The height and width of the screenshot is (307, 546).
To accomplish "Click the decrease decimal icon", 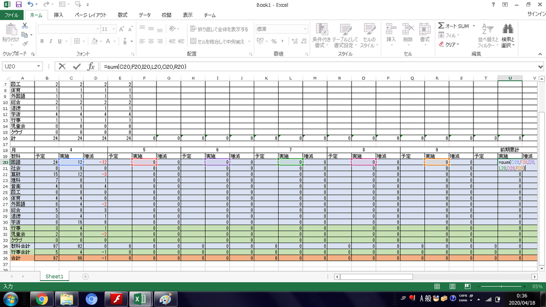I will [302, 41].
